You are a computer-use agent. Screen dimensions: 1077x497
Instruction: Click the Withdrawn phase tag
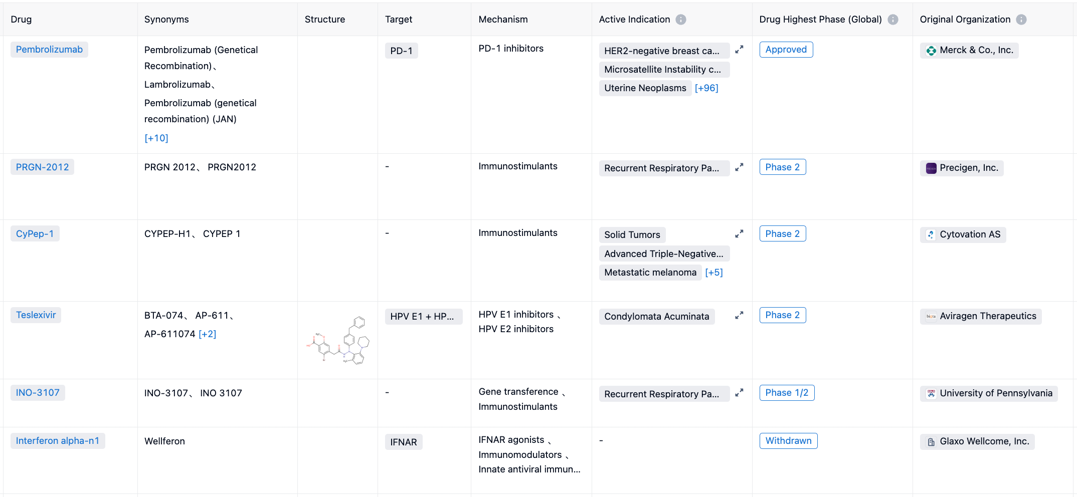tap(788, 441)
